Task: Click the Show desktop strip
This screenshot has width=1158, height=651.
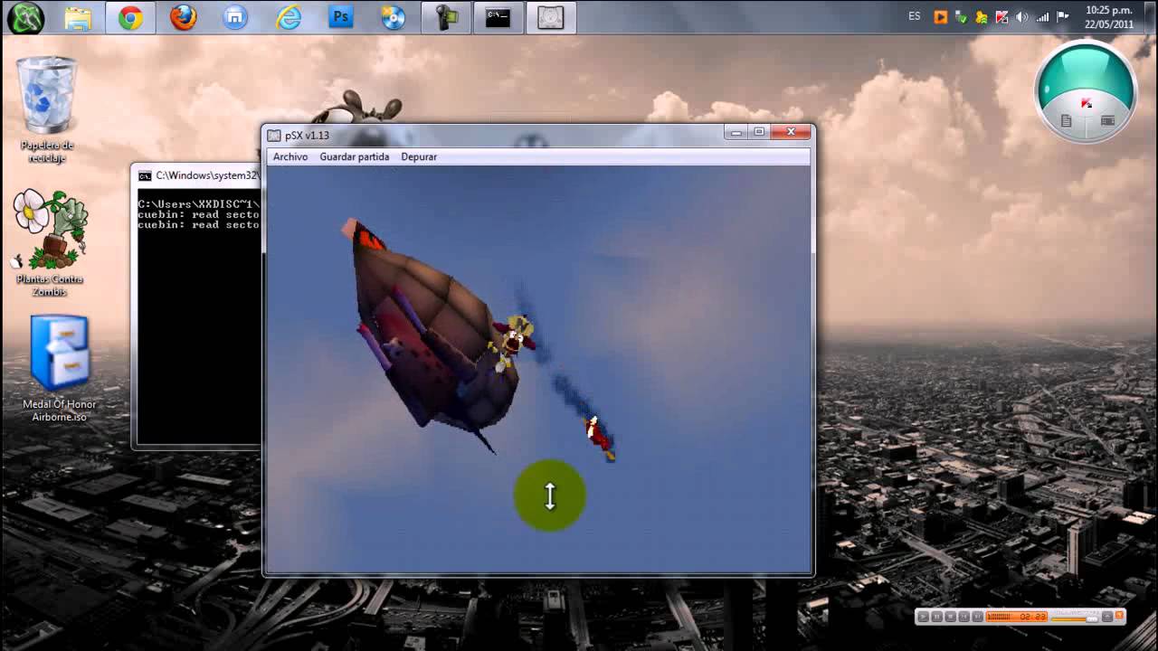Action: [1149, 17]
